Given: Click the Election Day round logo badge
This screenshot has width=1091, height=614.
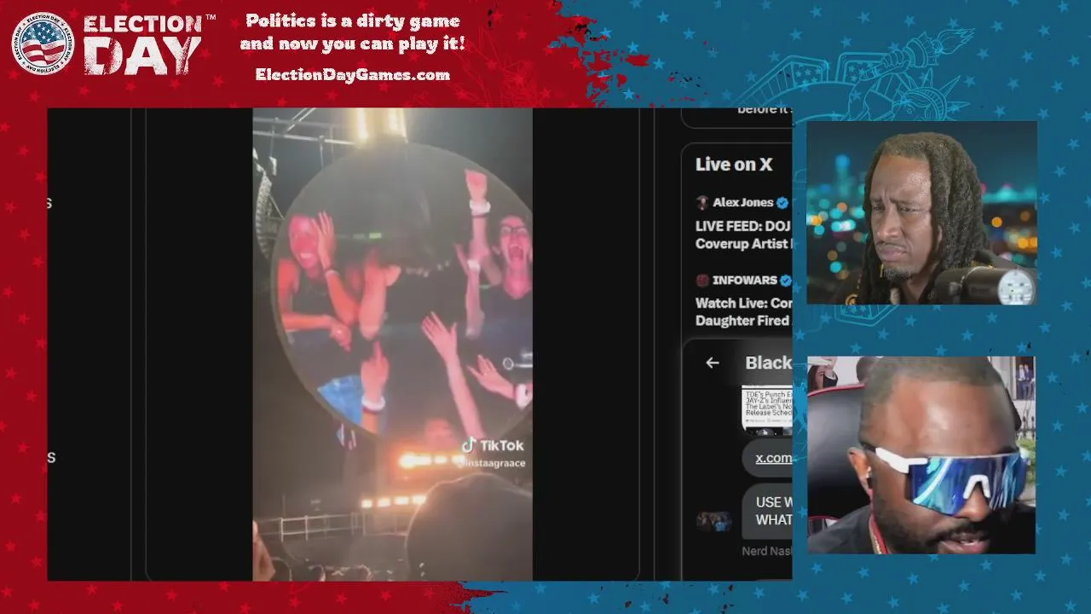Looking at the screenshot, I should (x=43, y=43).
